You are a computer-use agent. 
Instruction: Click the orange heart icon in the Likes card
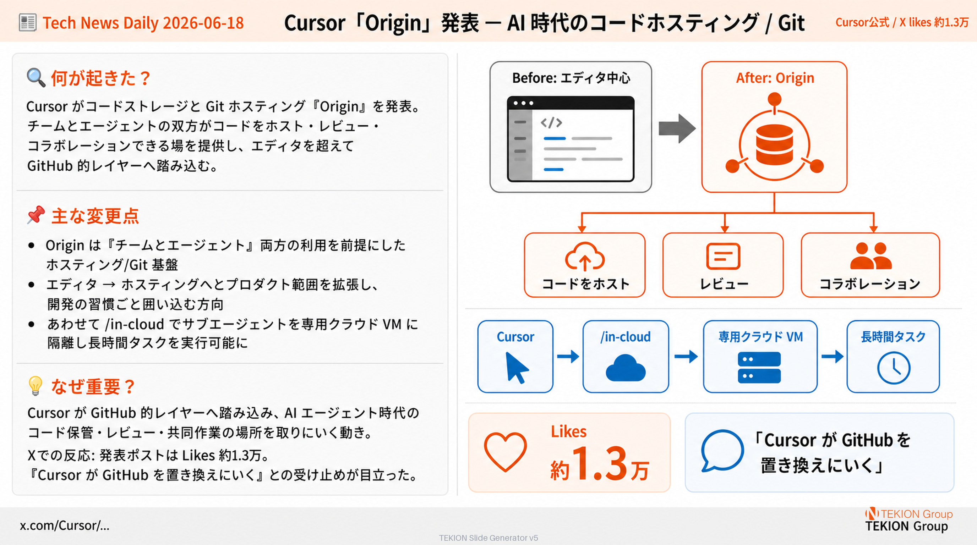click(505, 452)
